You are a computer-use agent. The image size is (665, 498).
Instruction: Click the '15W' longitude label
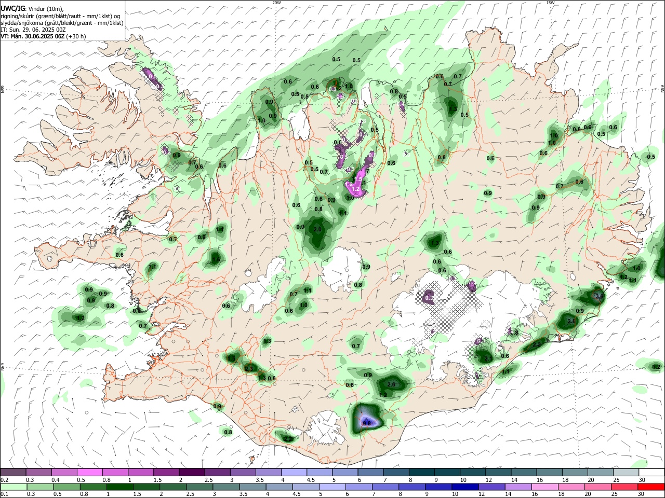[550, 3]
